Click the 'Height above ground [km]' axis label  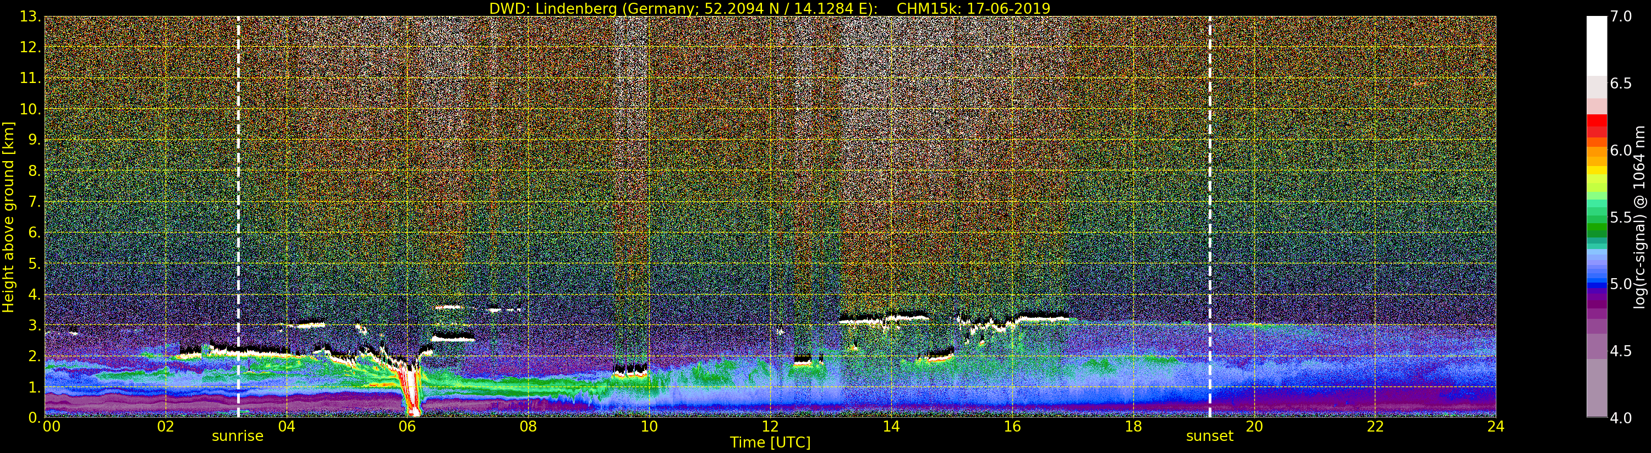[x=8, y=217]
